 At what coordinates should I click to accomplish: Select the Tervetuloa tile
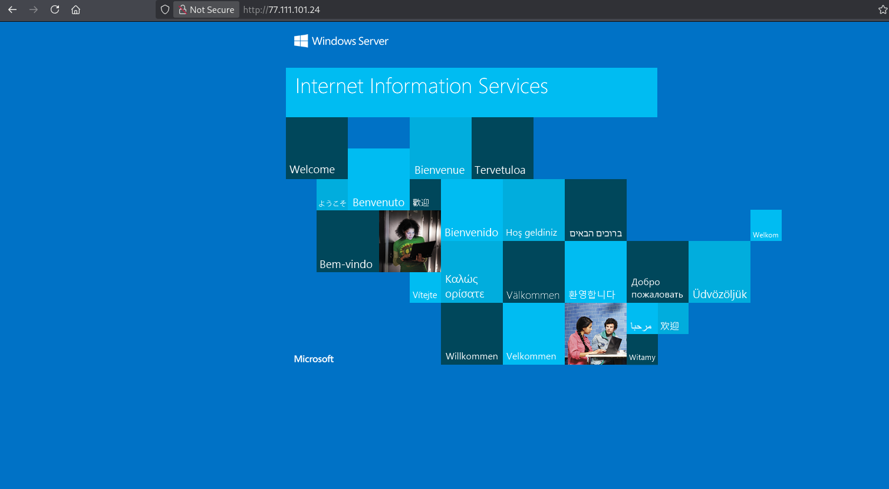(502, 148)
